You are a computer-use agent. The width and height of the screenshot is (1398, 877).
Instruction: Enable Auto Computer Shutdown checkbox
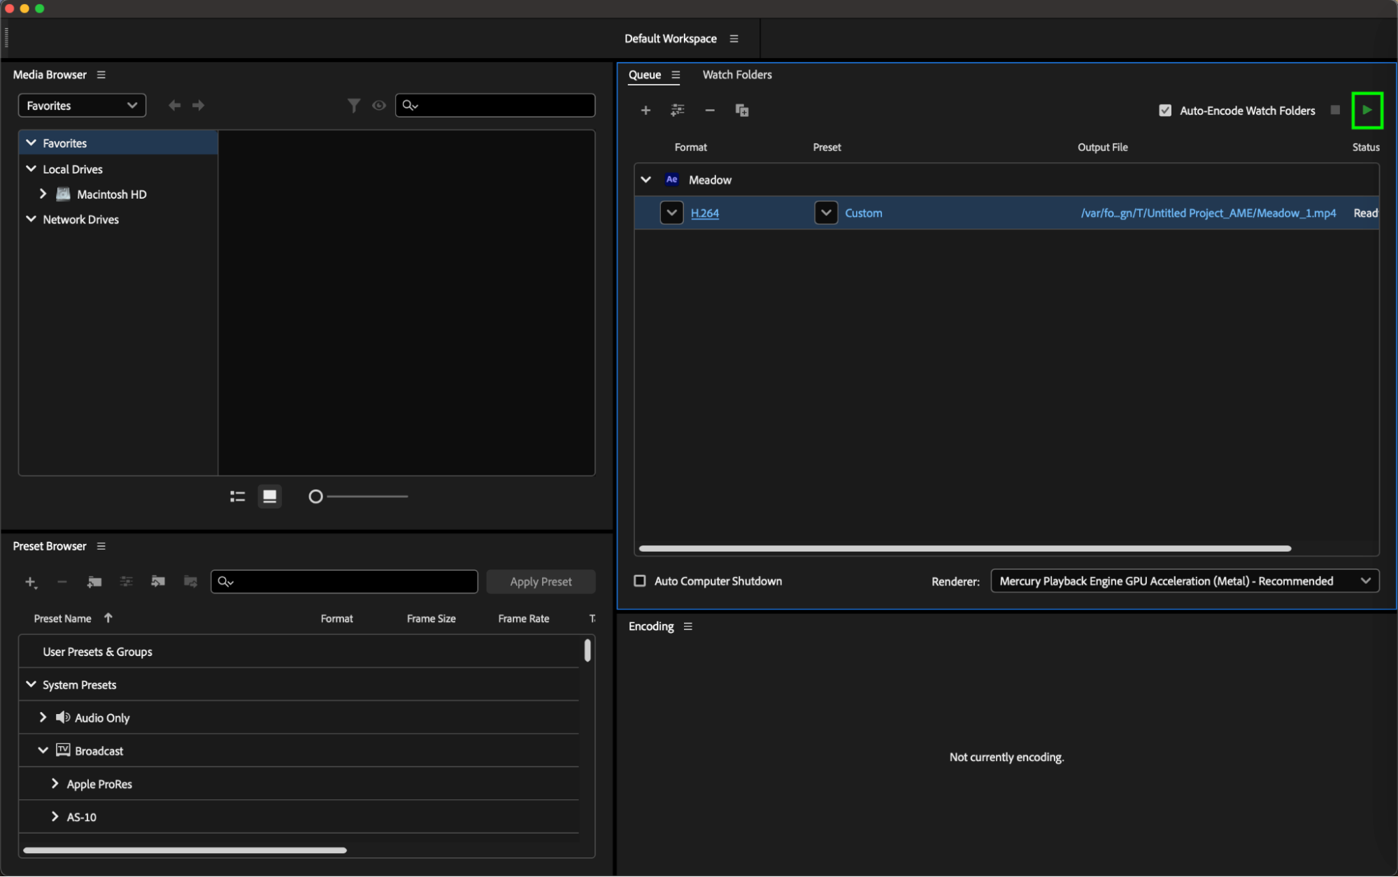(x=639, y=581)
